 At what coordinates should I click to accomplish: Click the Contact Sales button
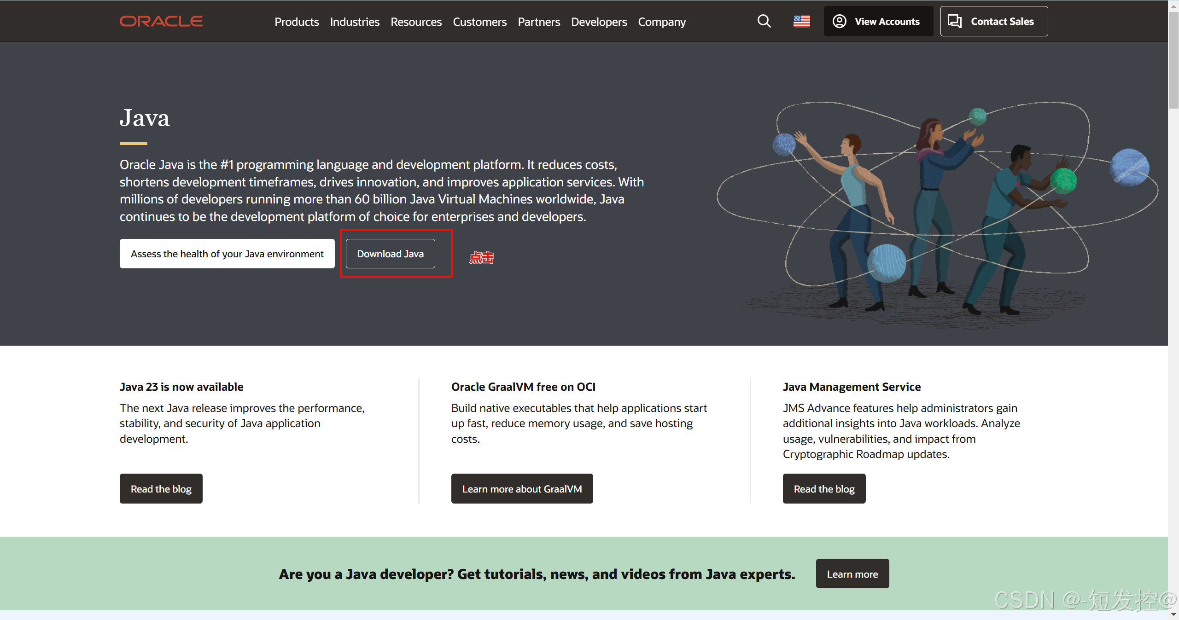[994, 21]
